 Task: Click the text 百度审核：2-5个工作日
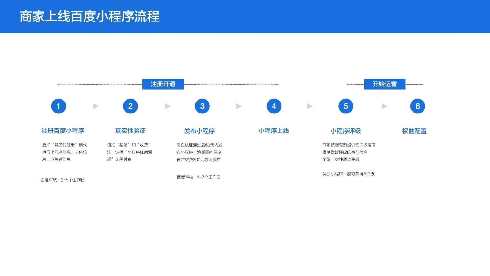tap(63, 180)
